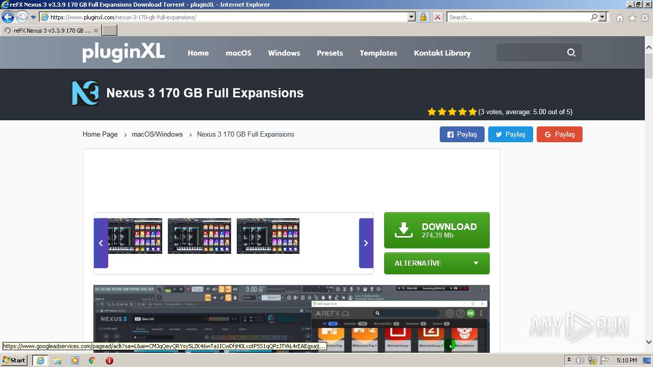Click the Internet Explorer taskbar icon
The height and width of the screenshot is (367, 653).
point(40,360)
